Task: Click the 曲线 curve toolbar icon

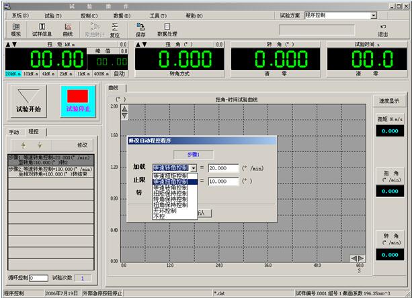Action: pos(68,29)
